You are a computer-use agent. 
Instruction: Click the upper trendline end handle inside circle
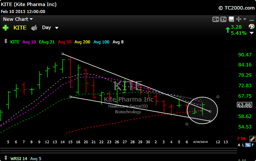click(x=210, y=112)
